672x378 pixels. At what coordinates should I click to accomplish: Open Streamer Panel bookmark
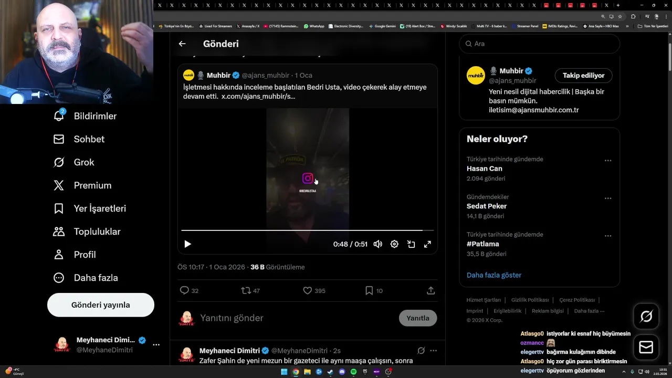(525, 26)
